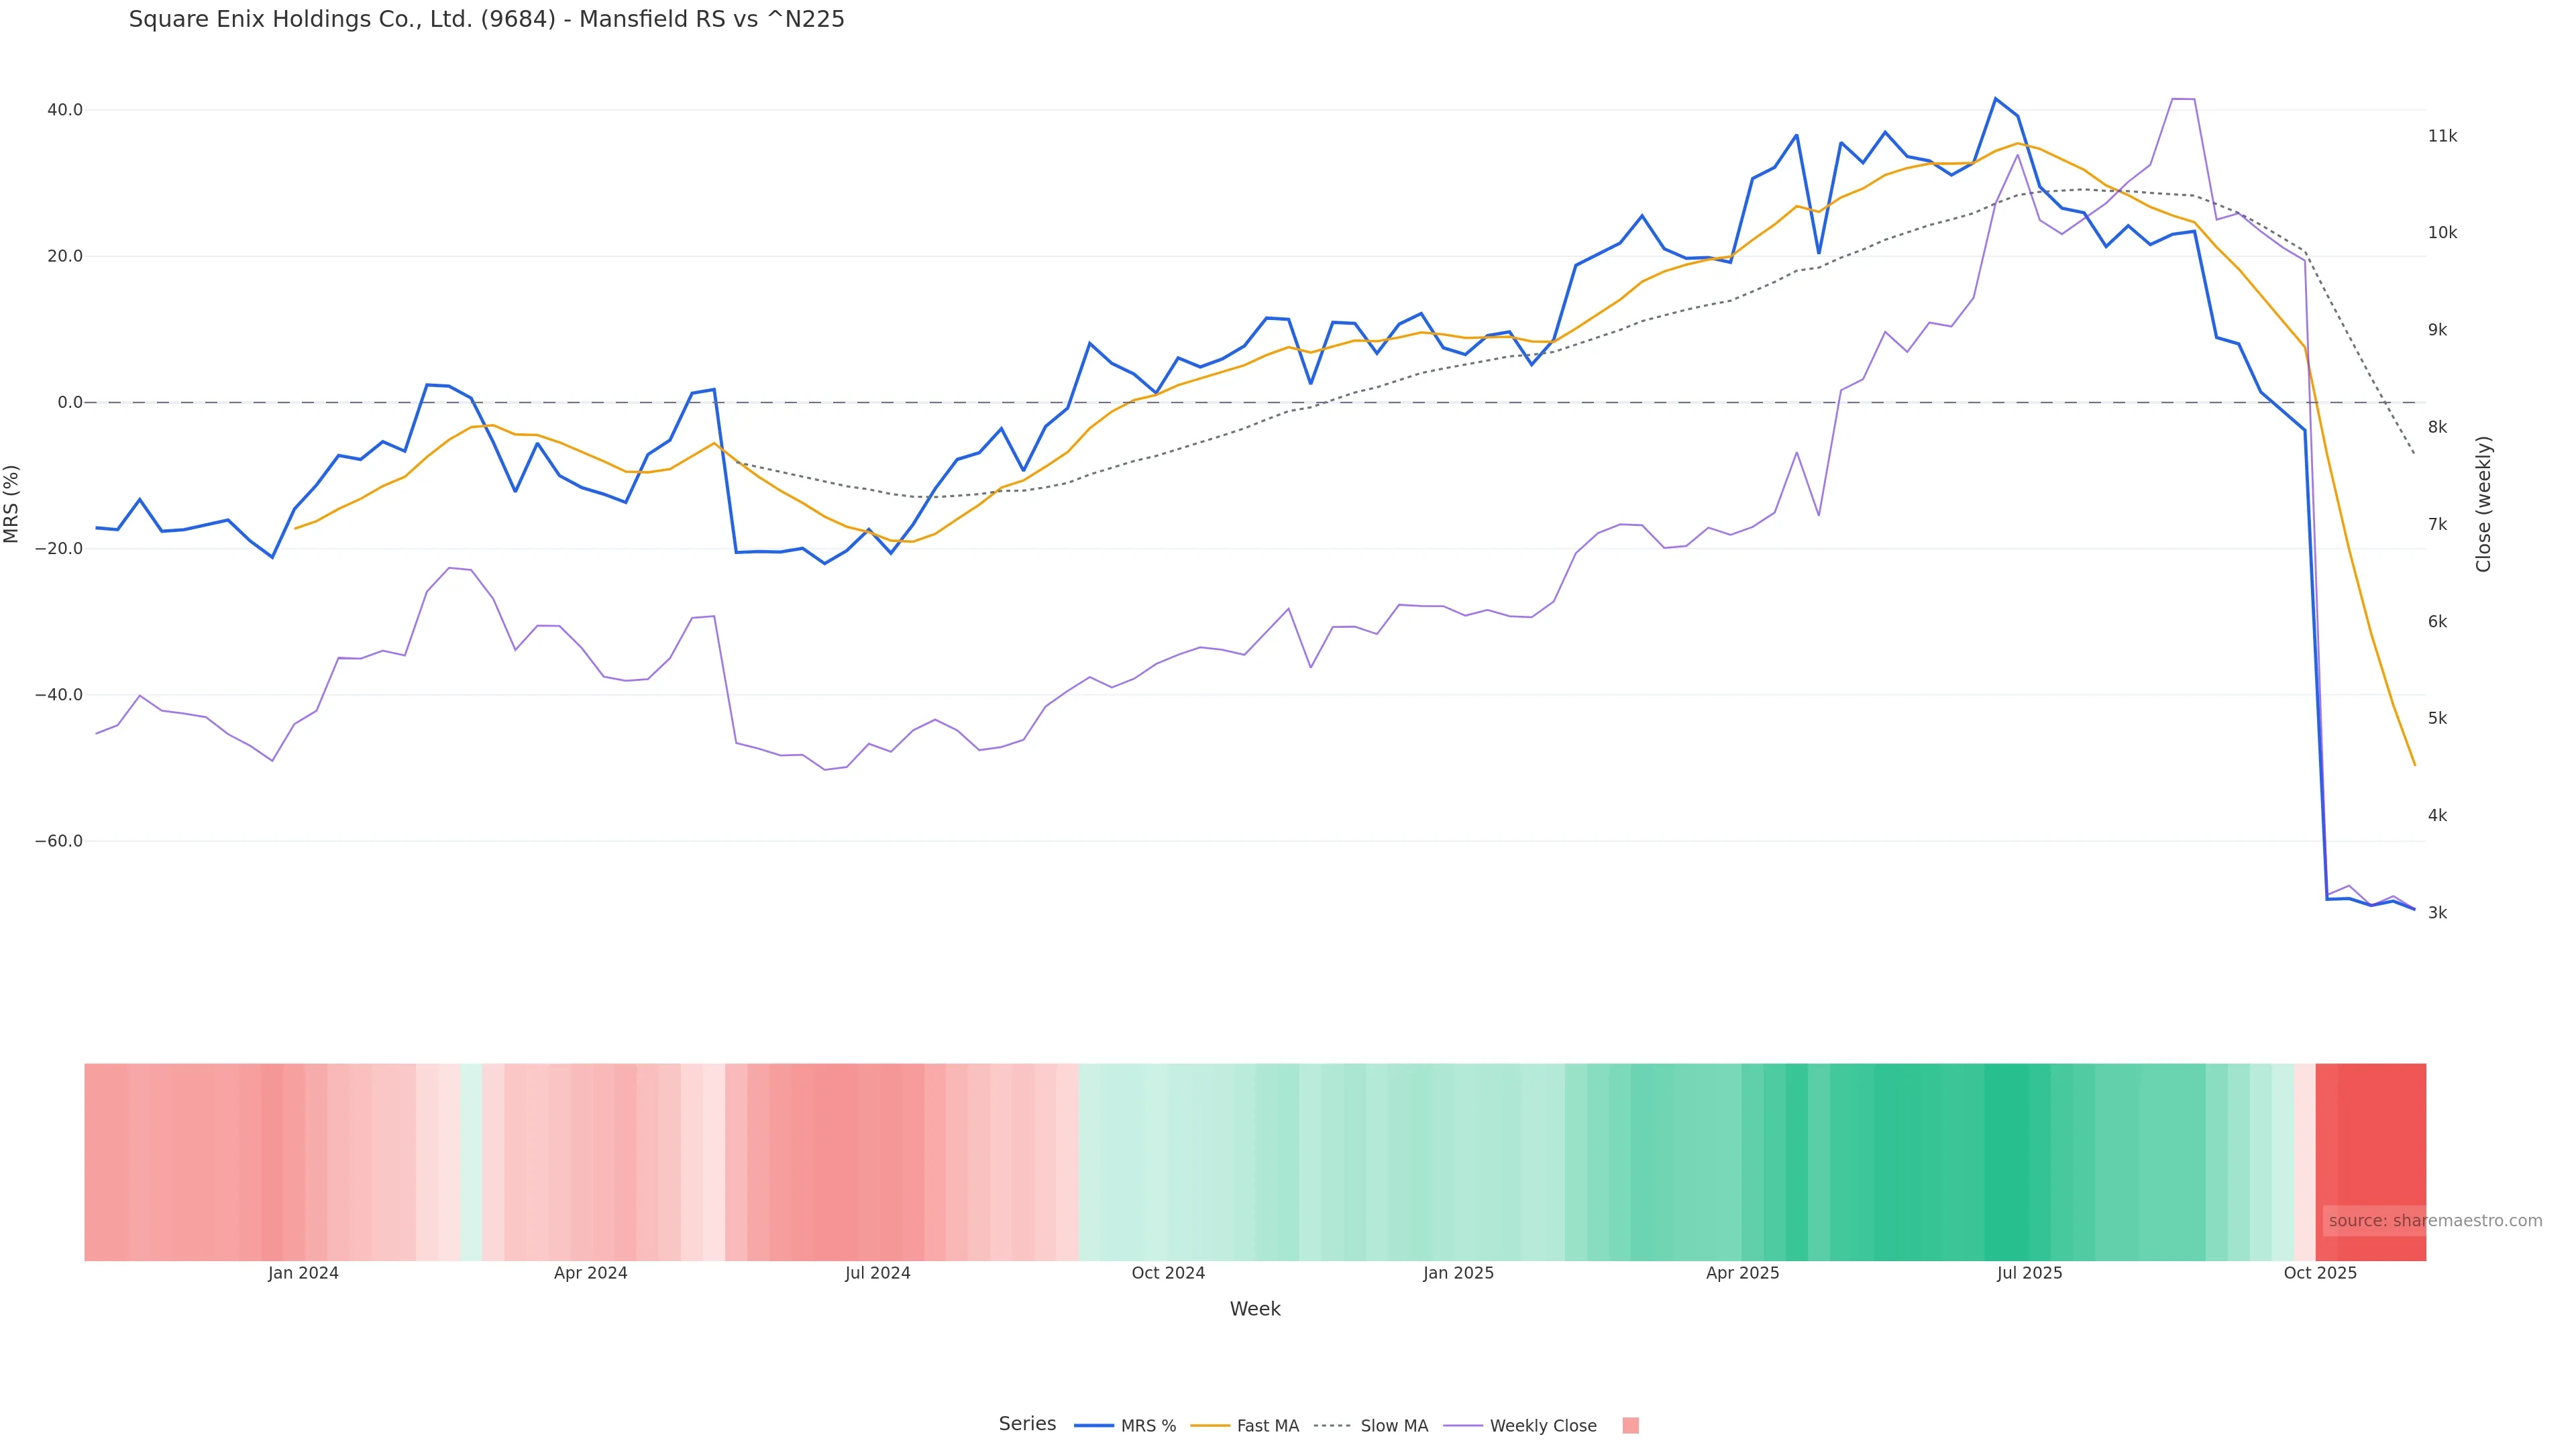The width and height of the screenshot is (2576, 1449).
Task: Click the 11k right axis tick label
Action: [2442, 136]
